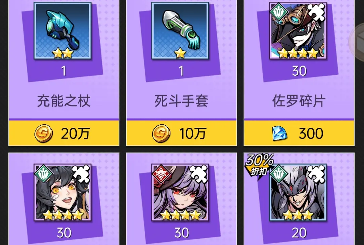Click the quantity 20 under discounted hero
The height and width of the screenshot is (245, 364).
coord(299,233)
